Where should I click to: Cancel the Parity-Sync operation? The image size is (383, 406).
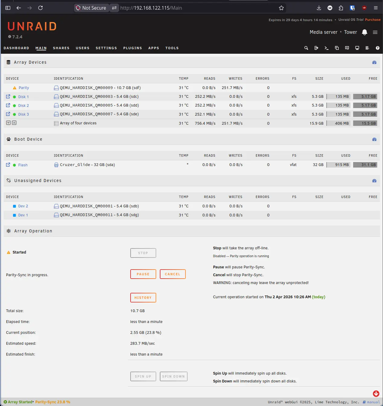[x=173, y=274]
